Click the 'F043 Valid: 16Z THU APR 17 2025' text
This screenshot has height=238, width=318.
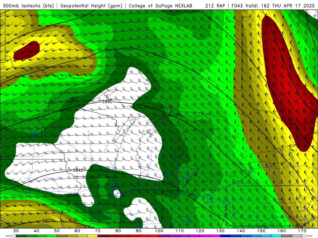pyautogui.click(x=273, y=6)
